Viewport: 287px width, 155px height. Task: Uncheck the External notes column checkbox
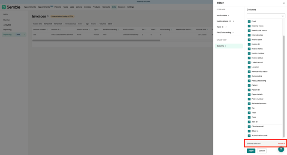[x=249, y=26]
